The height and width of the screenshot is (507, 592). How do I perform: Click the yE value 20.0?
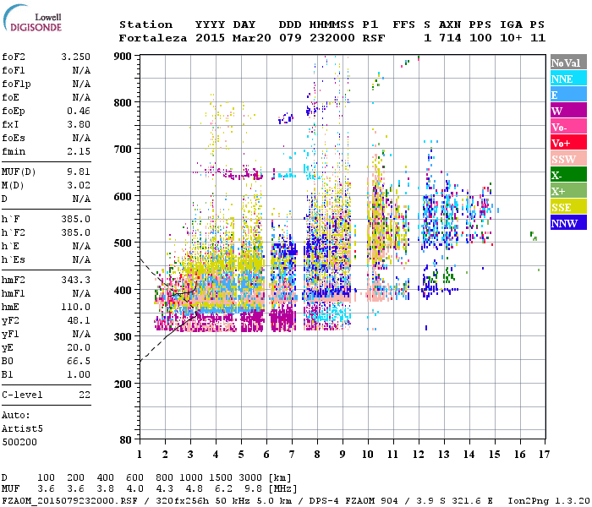tap(79, 348)
